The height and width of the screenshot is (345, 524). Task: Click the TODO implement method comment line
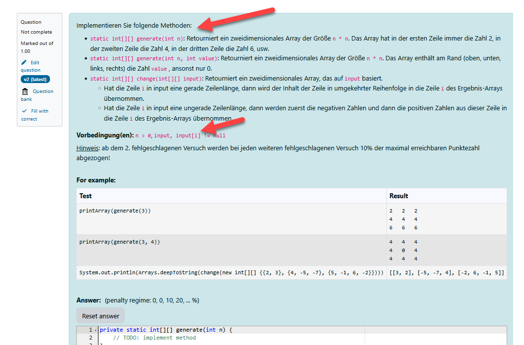154,338
